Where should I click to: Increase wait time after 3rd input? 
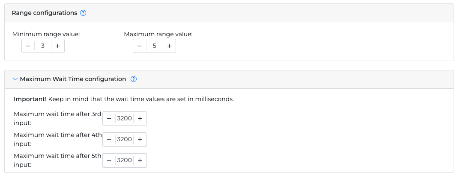(x=140, y=119)
